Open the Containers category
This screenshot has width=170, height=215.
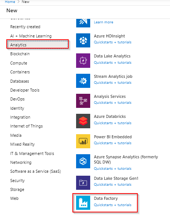tap(20, 72)
